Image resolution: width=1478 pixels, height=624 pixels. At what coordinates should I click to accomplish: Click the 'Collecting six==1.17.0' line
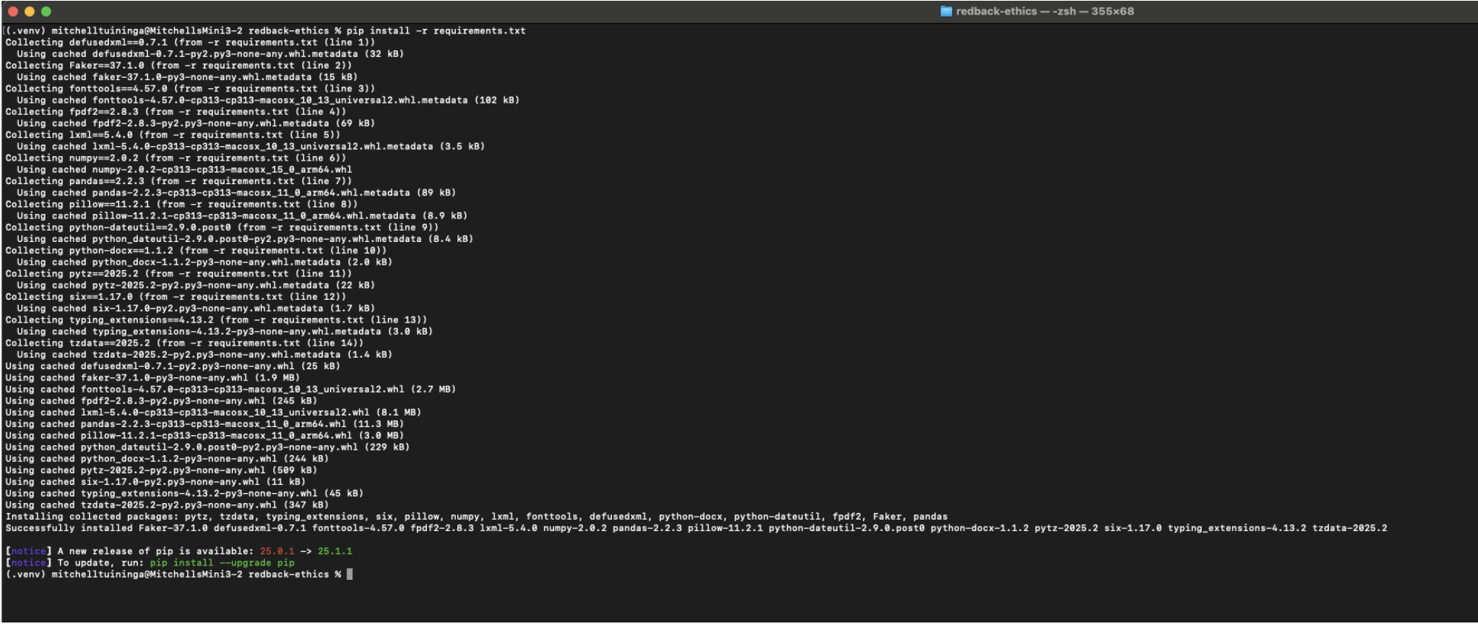(x=176, y=297)
